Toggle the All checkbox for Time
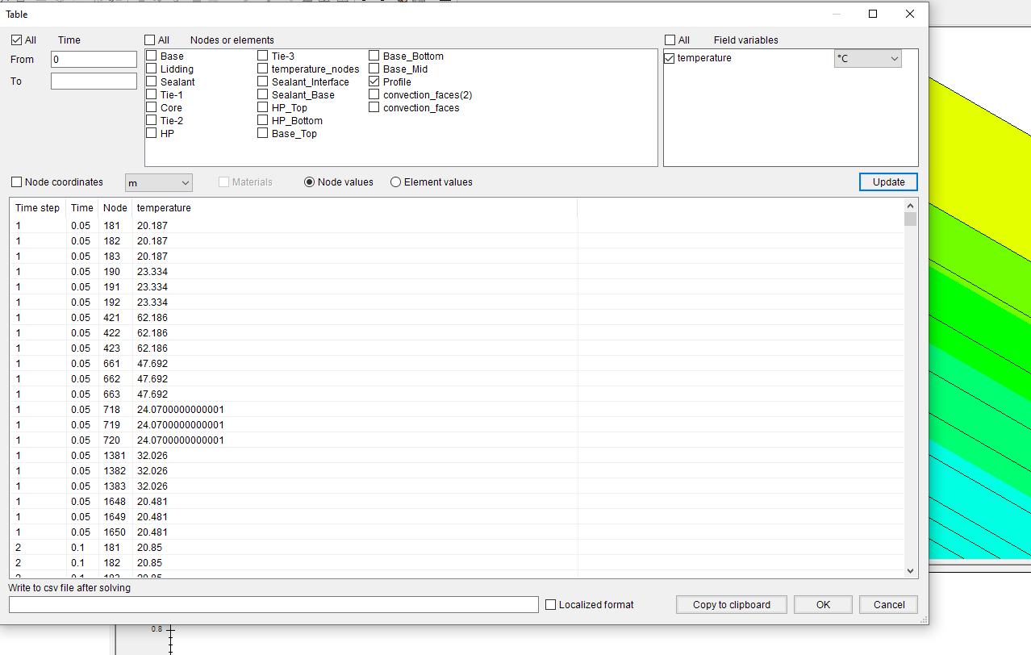The height and width of the screenshot is (655, 1031). click(x=16, y=40)
